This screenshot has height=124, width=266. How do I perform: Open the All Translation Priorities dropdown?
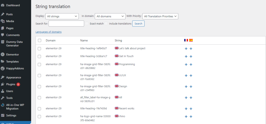point(160,16)
